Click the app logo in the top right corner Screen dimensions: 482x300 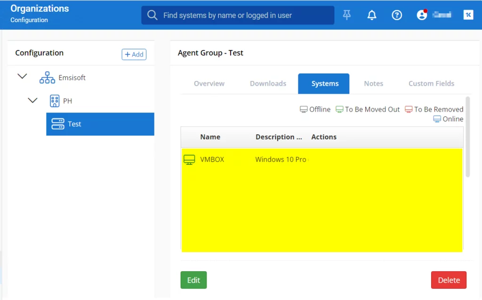coord(468,15)
